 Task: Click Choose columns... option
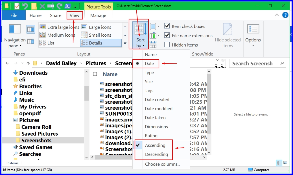(162, 164)
